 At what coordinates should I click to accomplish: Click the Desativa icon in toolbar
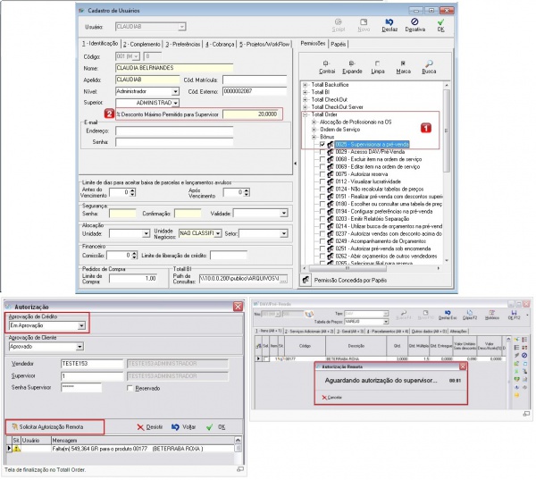tap(414, 21)
